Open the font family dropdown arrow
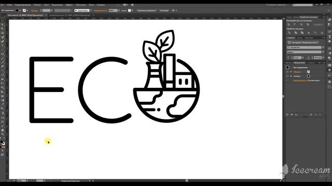The image size is (332, 186). click(x=323, y=48)
